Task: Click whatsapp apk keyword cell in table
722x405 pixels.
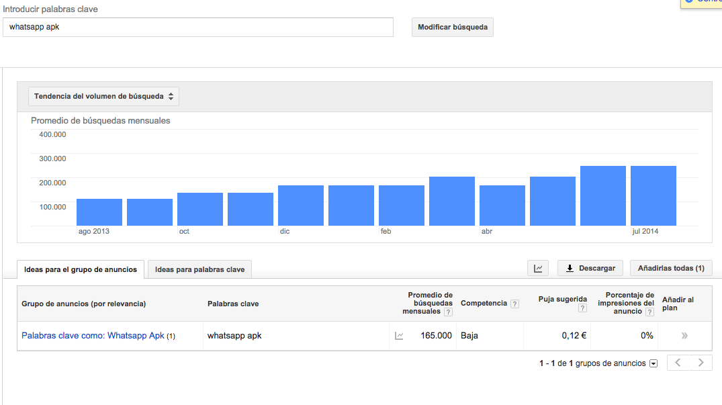Action: [x=234, y=336]
